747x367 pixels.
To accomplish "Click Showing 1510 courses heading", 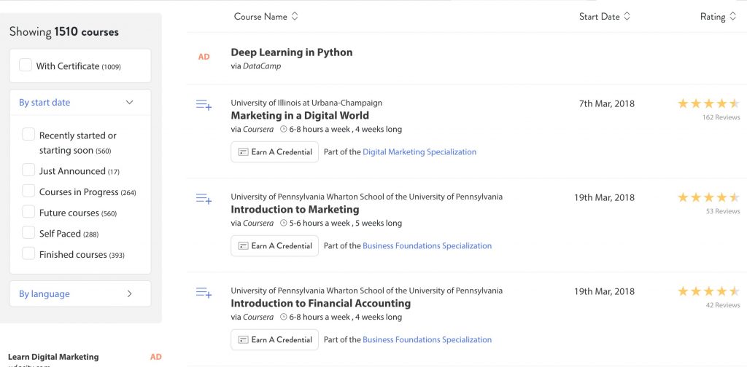I will (64, 32).
